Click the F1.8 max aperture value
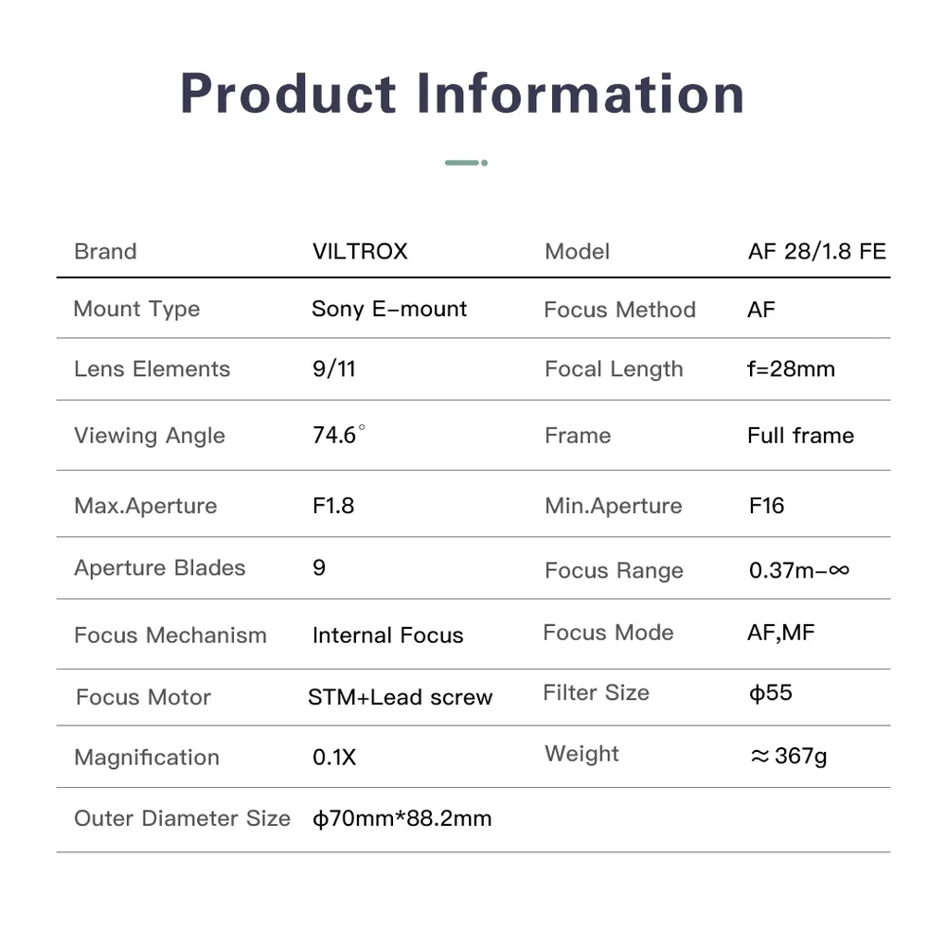Viewport: 947px width, 947px height. 333,506
